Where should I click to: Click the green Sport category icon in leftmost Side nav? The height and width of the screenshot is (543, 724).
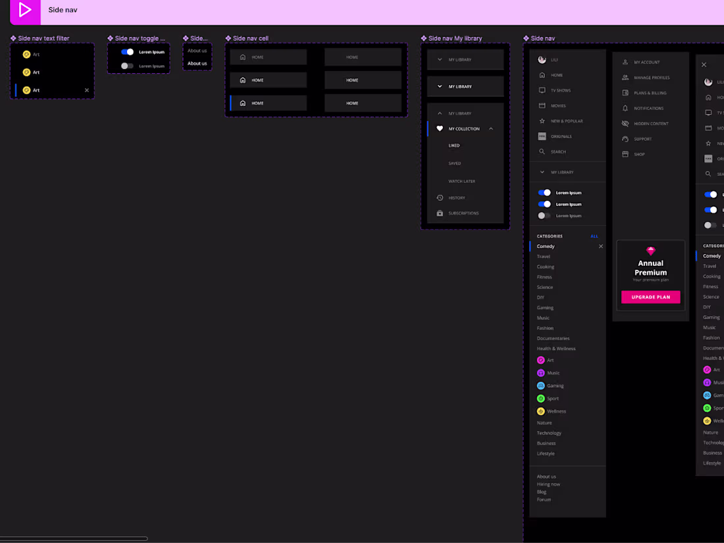pyautogui.click(x=540, y=398)
